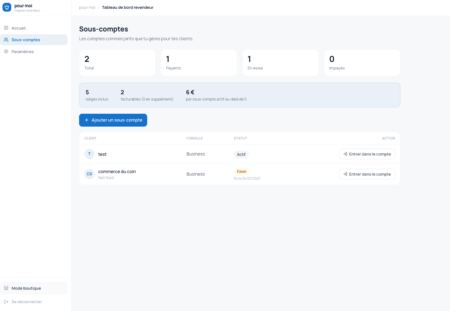The height and width of the screenshot is (311, 450).
Task: Click the Se déconnecter logout arrow icon
Action: pyautogui.click(x=6, y=302)
